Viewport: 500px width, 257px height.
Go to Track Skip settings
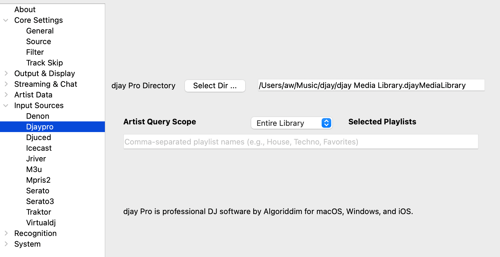(44, 63)
